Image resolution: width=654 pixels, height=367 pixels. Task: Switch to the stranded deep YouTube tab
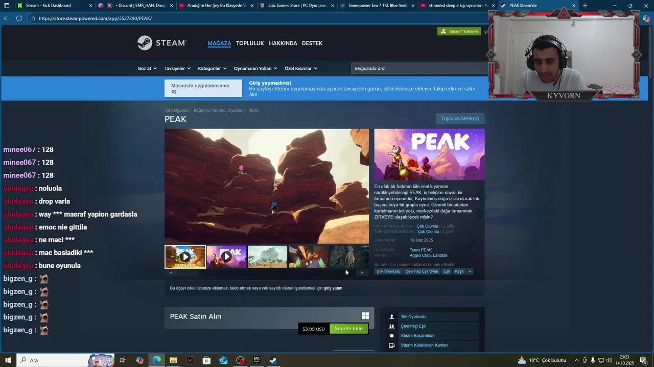coord(458,6)
